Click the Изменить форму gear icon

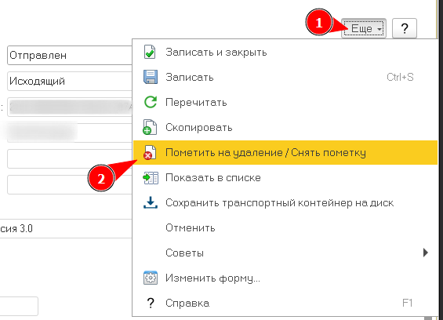pos(151,278)
